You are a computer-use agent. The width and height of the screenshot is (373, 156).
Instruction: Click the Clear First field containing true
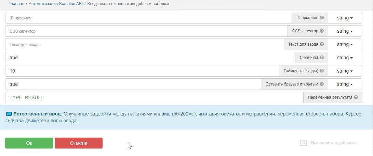[x=150, y=58]
